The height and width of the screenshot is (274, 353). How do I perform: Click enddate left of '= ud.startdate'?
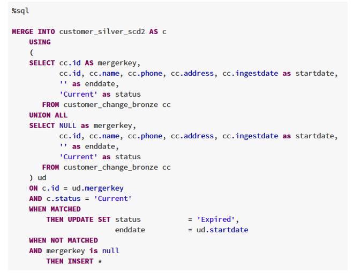[x=130, y=230]
